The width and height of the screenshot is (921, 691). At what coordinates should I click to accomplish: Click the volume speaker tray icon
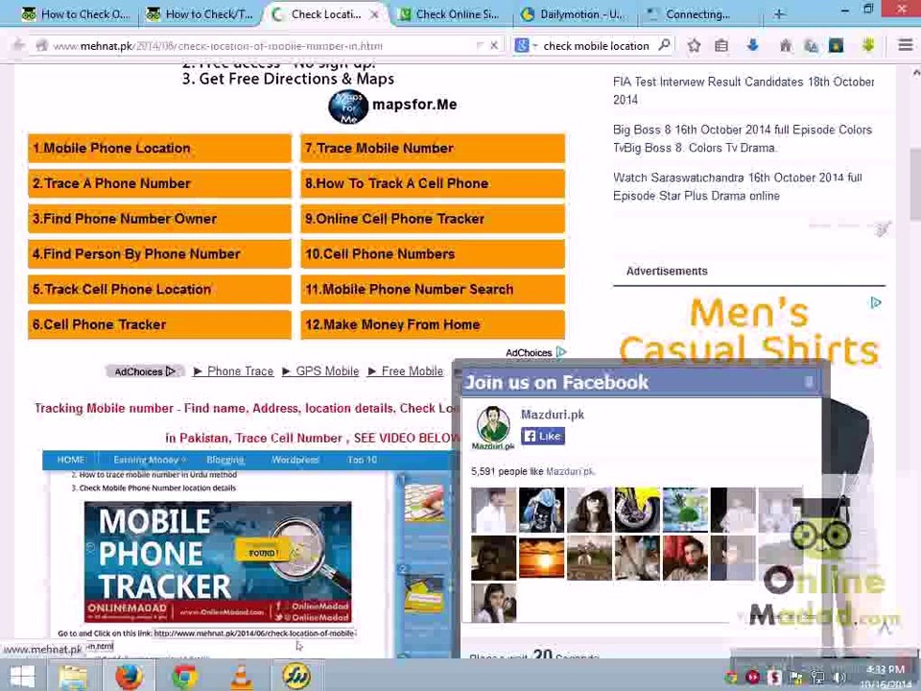pos(840,678)
